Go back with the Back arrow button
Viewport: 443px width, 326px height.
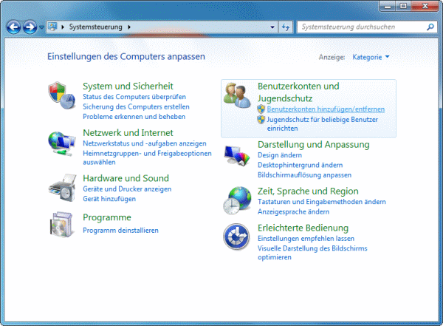point(14,27)
